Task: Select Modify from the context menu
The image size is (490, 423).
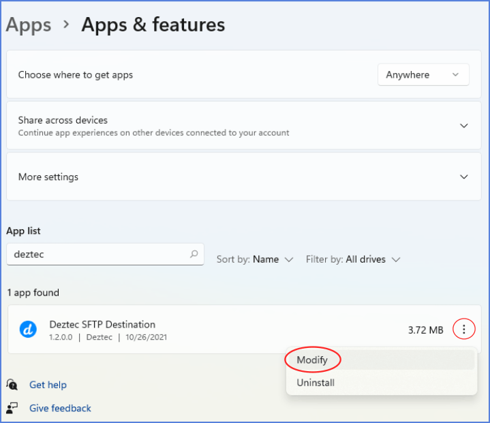Action: (x=381, y=360)
